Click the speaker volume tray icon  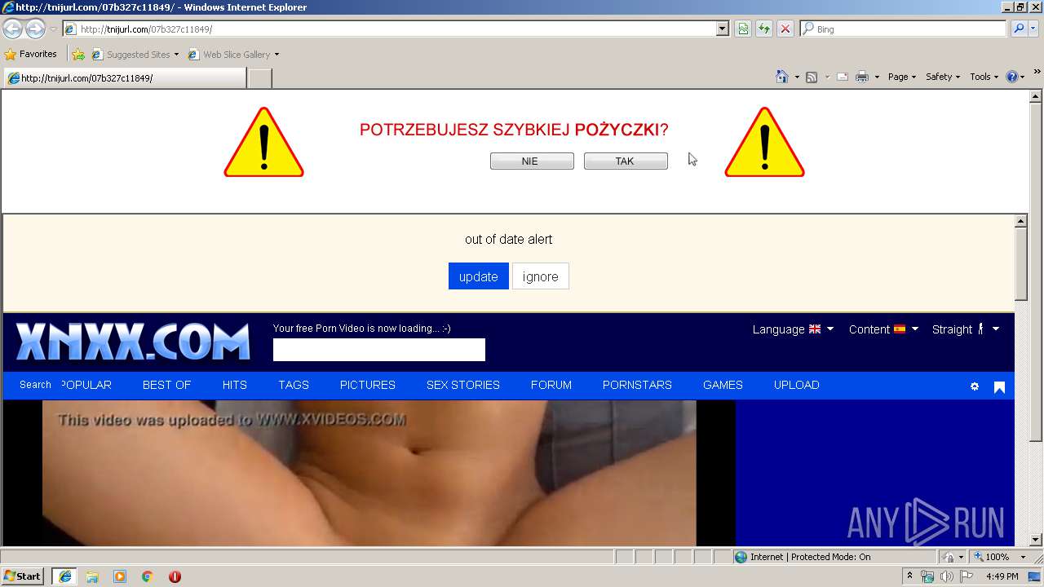946,576
